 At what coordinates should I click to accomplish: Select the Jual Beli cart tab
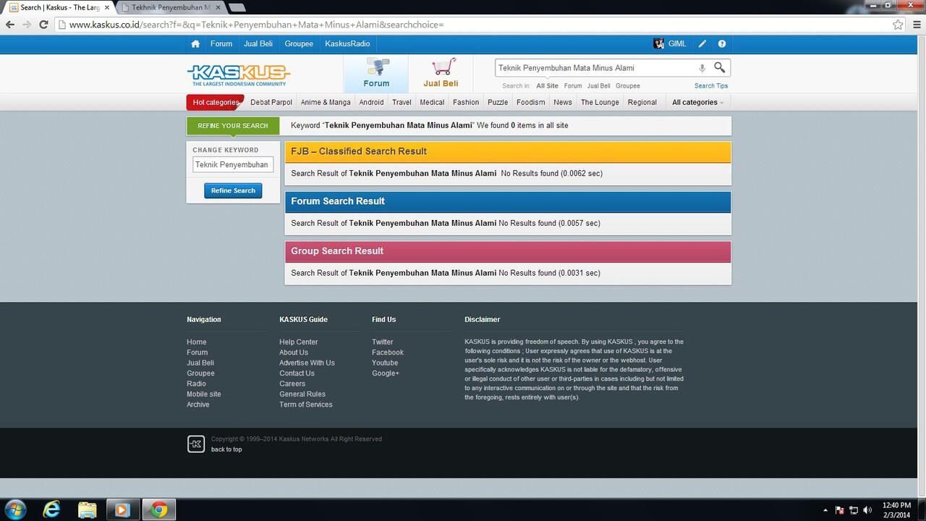pos(441,73)
